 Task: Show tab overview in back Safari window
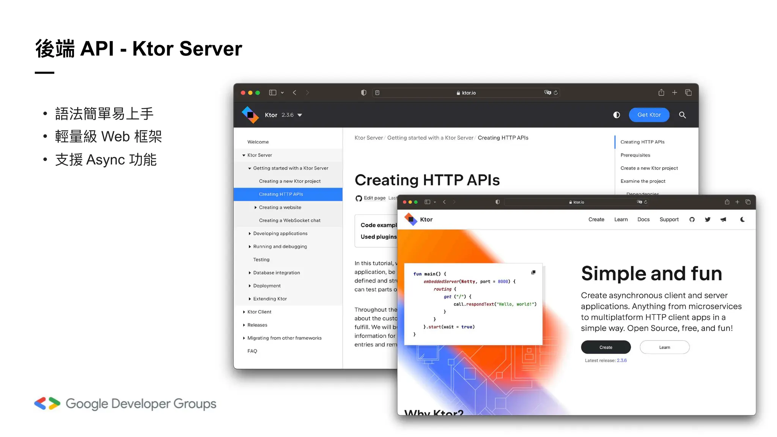tap(688, 93)
